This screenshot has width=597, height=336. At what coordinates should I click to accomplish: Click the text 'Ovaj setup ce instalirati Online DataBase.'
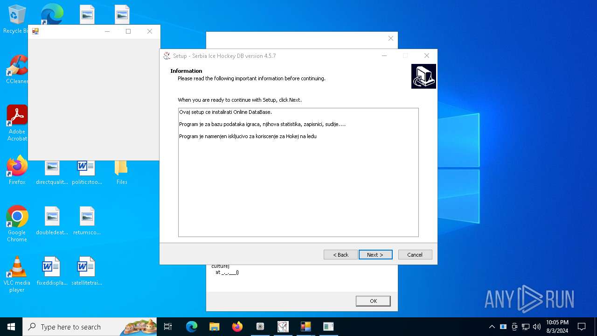(x=225, y=112)
